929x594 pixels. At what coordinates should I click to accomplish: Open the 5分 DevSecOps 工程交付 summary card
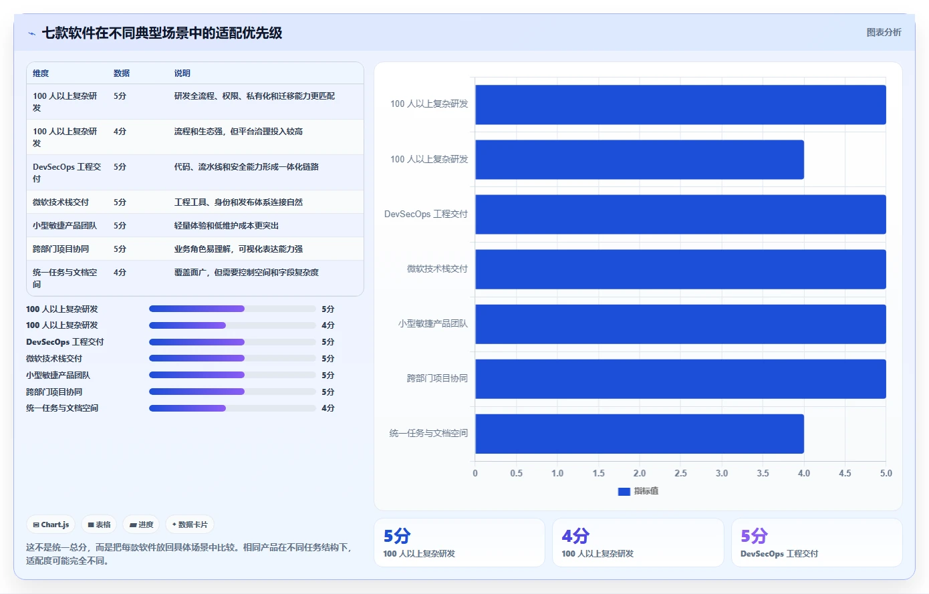[x=817, y=543]
